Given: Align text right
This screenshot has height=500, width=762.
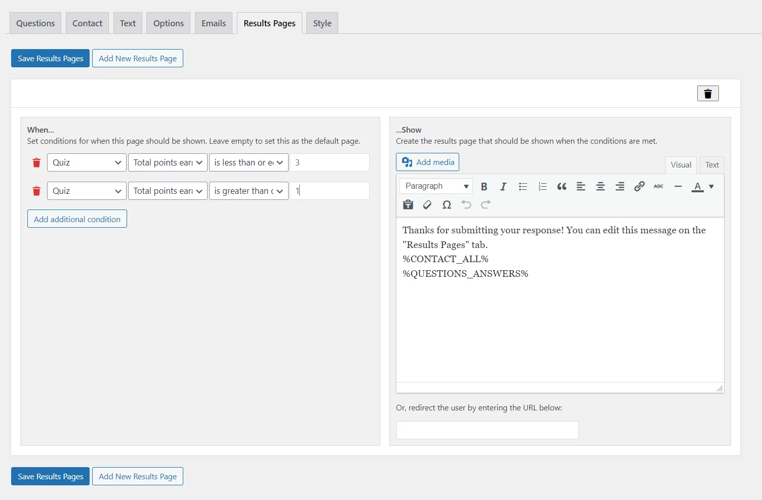Looking at the screenshot, I should tap(620, 186).
